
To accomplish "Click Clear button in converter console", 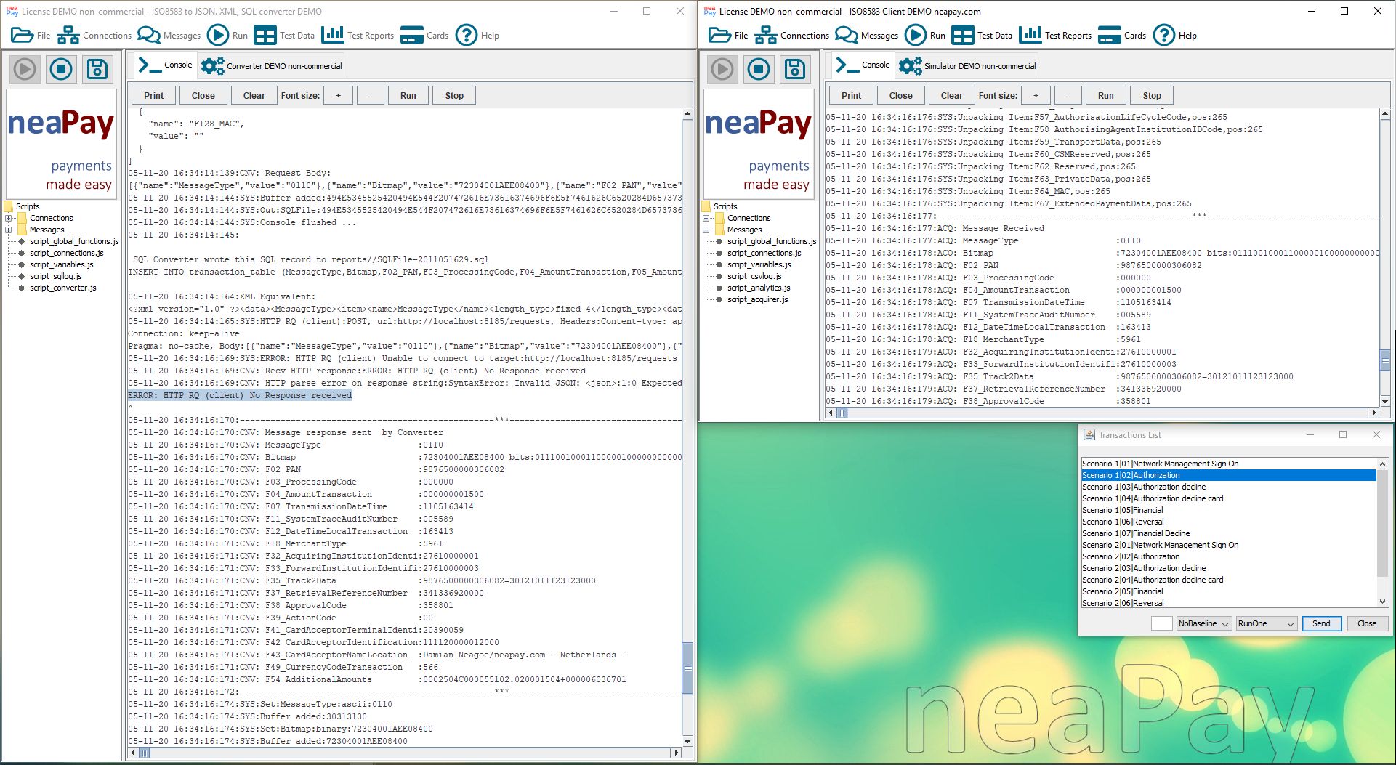I will 254,95.
